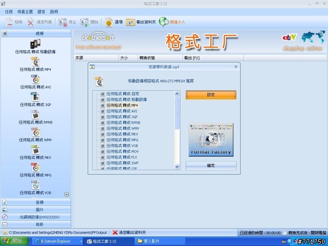Click the red X 清空輸出資料夾 icon
328x246 pixels.
coord(115,232)
